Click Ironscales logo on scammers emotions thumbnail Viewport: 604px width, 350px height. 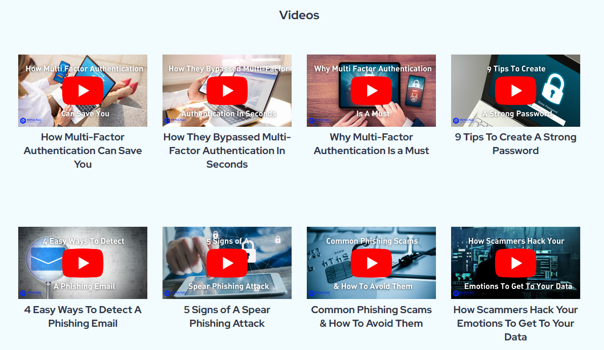[x=464, y=293]
